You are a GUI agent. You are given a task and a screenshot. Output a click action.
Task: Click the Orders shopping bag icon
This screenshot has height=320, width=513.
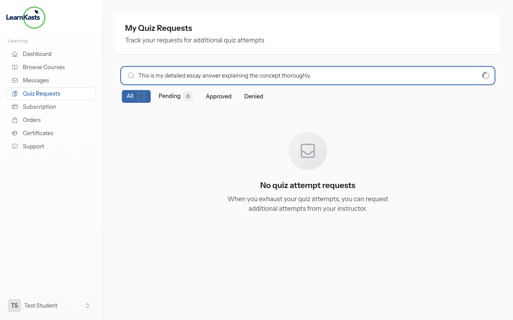[15, 120]
